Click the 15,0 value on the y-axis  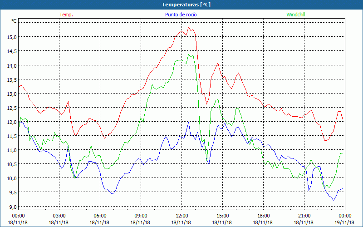point(11,37)
